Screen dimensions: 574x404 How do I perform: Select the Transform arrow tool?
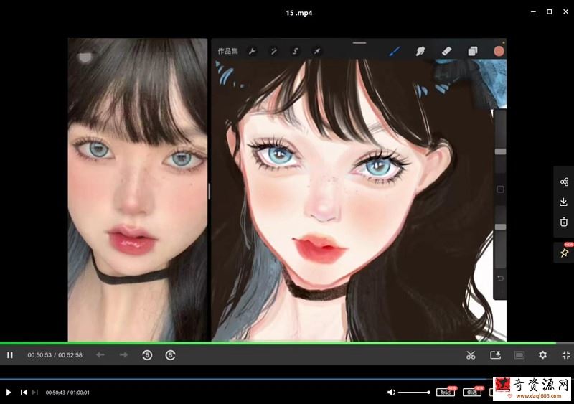316,51
